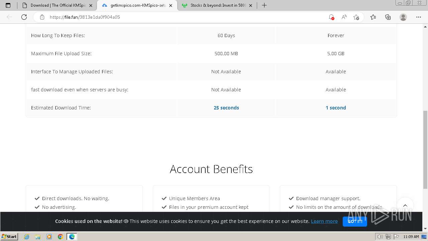Launch Internet Explorer from taskbar
This screenshot has height=241, width=428.
coord(26,237)
